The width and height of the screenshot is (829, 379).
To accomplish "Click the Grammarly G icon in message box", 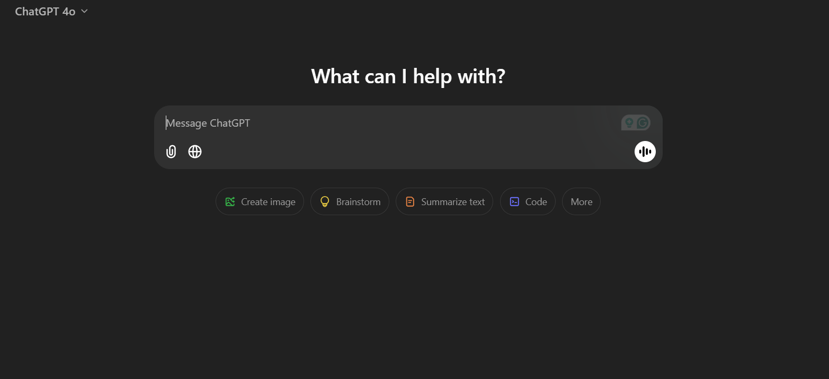I will click(x=643, y=123).
